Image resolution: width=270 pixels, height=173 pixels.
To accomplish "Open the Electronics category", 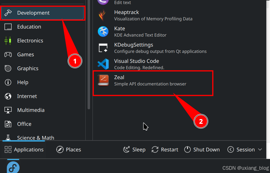I will (42, 40).
